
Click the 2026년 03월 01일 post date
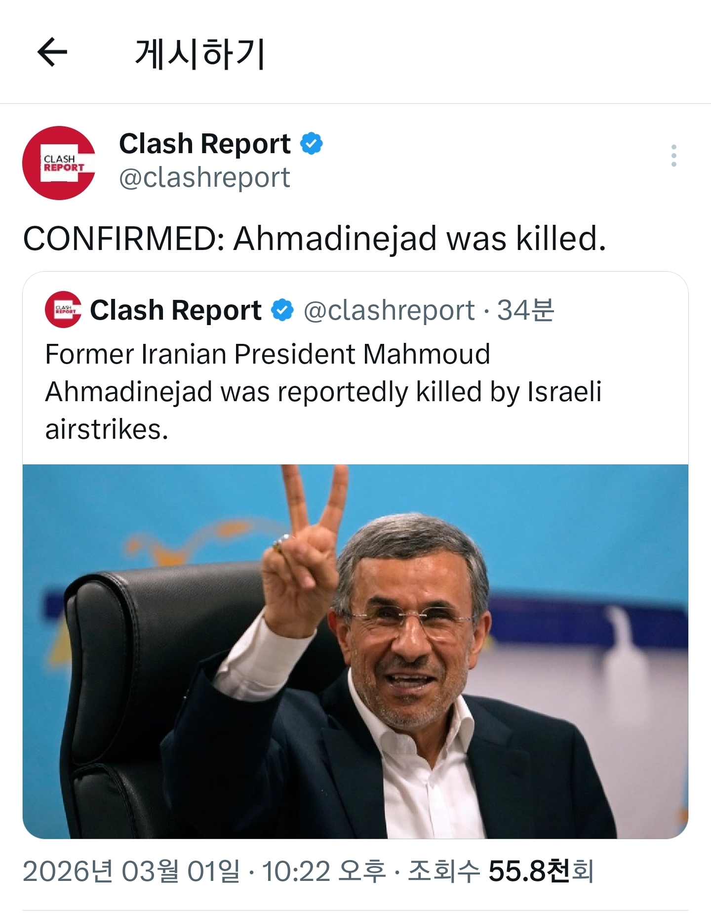point(131,871)
